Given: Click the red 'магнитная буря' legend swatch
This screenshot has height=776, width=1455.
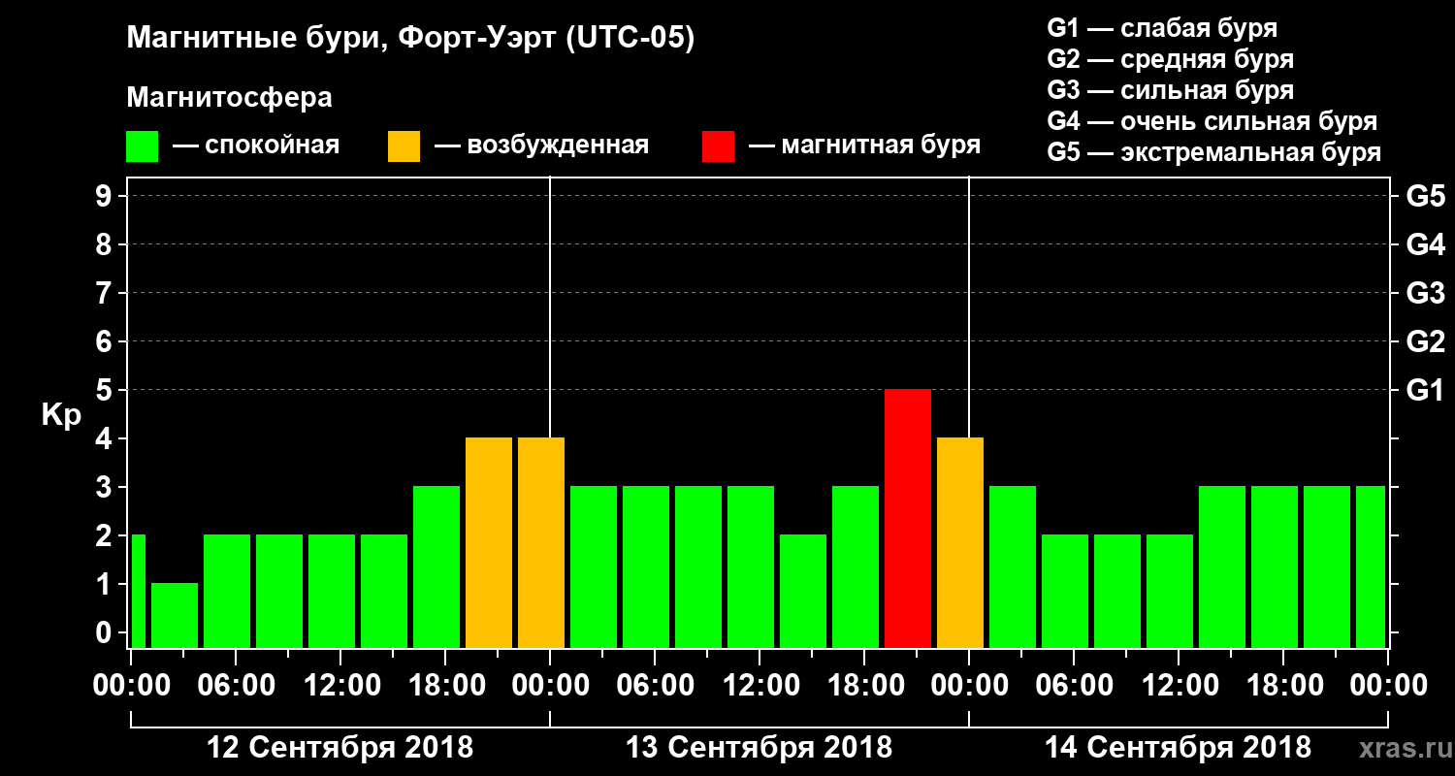Looking at the screenshot, I should (x=719, y=146).
